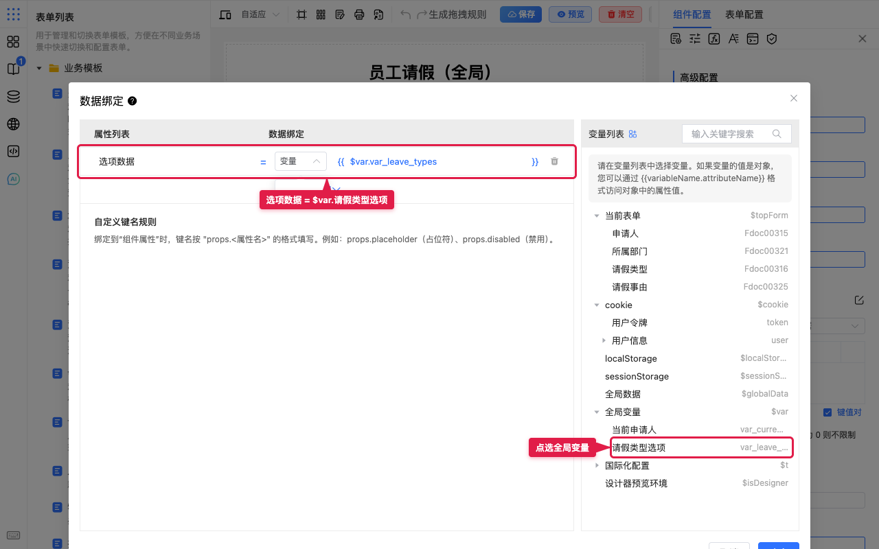Viewport: 879px width, 549px height.
Task: Select localStorage in variable list
Action: [695, 358]
